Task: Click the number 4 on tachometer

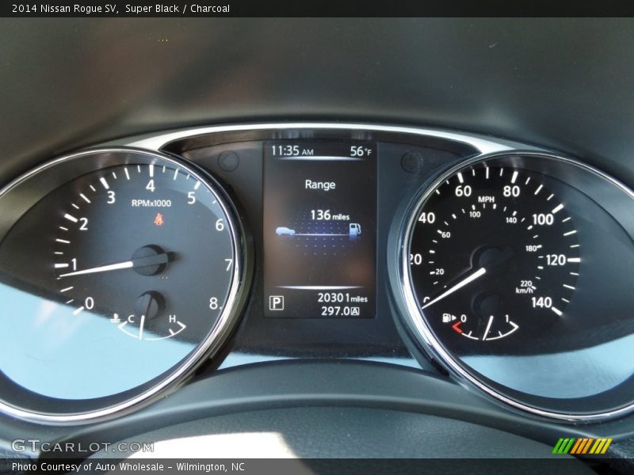Action: click(151, 186)
